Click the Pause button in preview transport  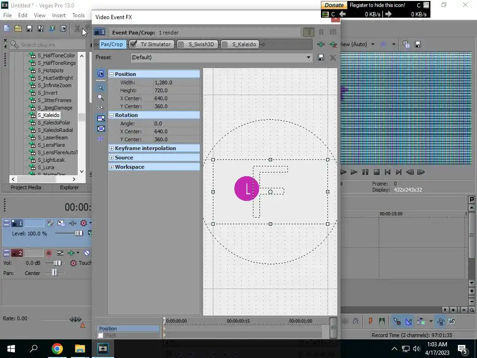(x=365, y=172)
